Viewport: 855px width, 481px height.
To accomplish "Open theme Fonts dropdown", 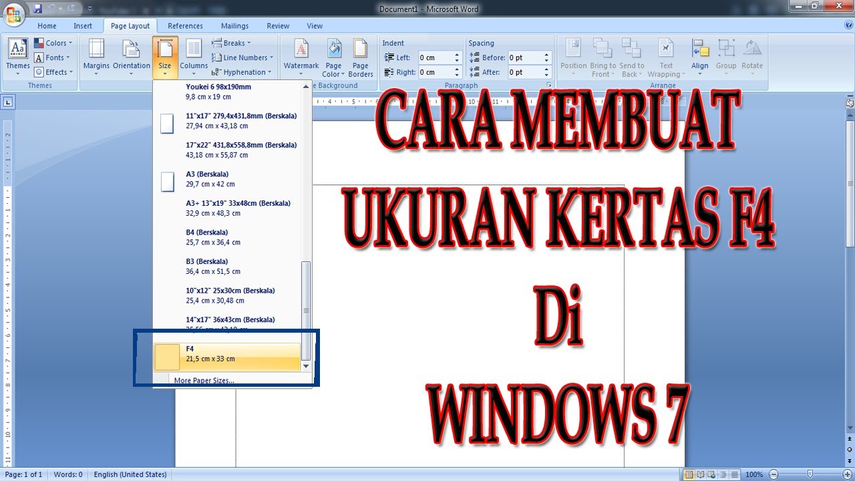I will coord(52,57).
